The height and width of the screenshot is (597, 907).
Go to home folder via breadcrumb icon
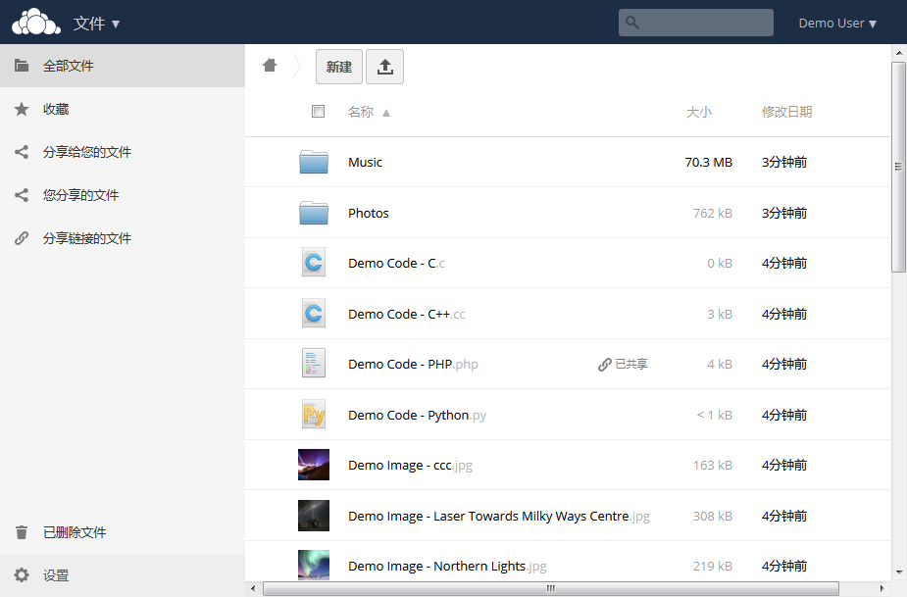click(270, 66)
